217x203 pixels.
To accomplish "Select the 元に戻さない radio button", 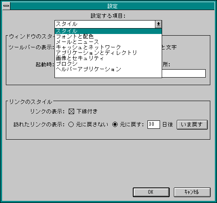I will click(71, 124).
